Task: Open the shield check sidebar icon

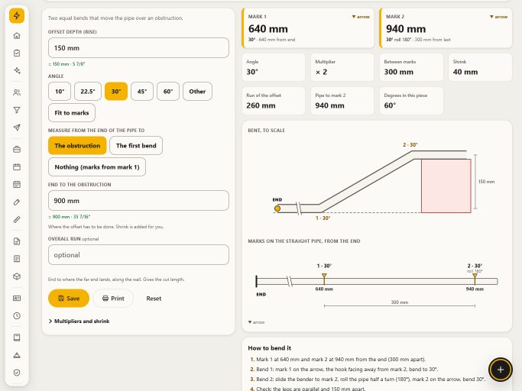Action: [17, 373]
